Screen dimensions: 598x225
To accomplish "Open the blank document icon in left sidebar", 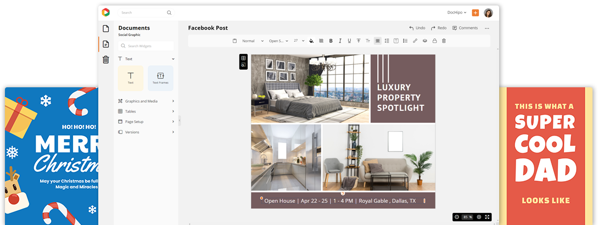I will pyautogui.click(x=105, y=29).
